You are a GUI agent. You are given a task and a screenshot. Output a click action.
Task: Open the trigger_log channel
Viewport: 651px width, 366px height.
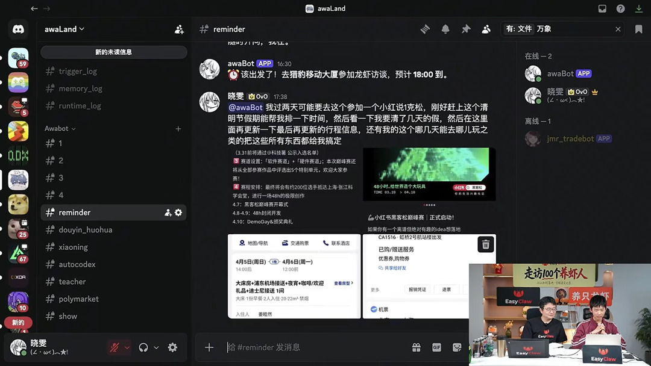(113, 71)
